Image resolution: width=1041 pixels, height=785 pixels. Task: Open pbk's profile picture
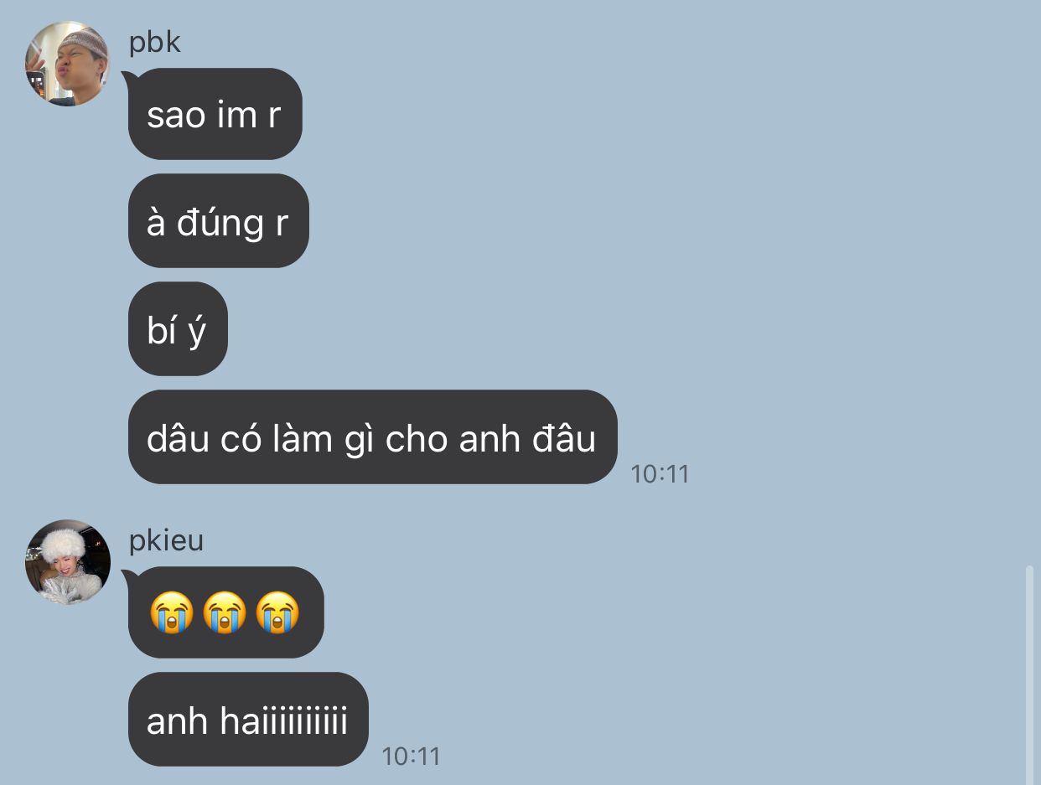(x=67, y=64)
